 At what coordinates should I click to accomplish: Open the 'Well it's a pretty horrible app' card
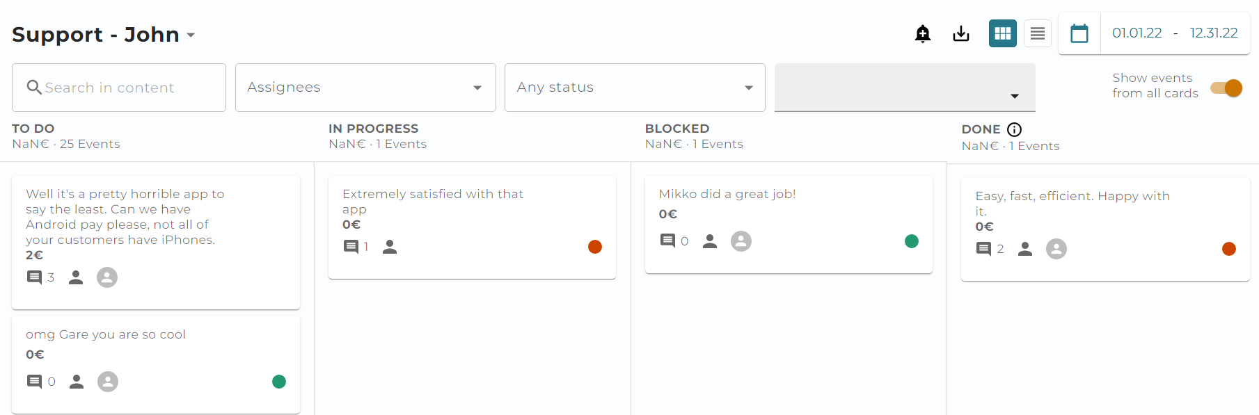click(156, 243)
